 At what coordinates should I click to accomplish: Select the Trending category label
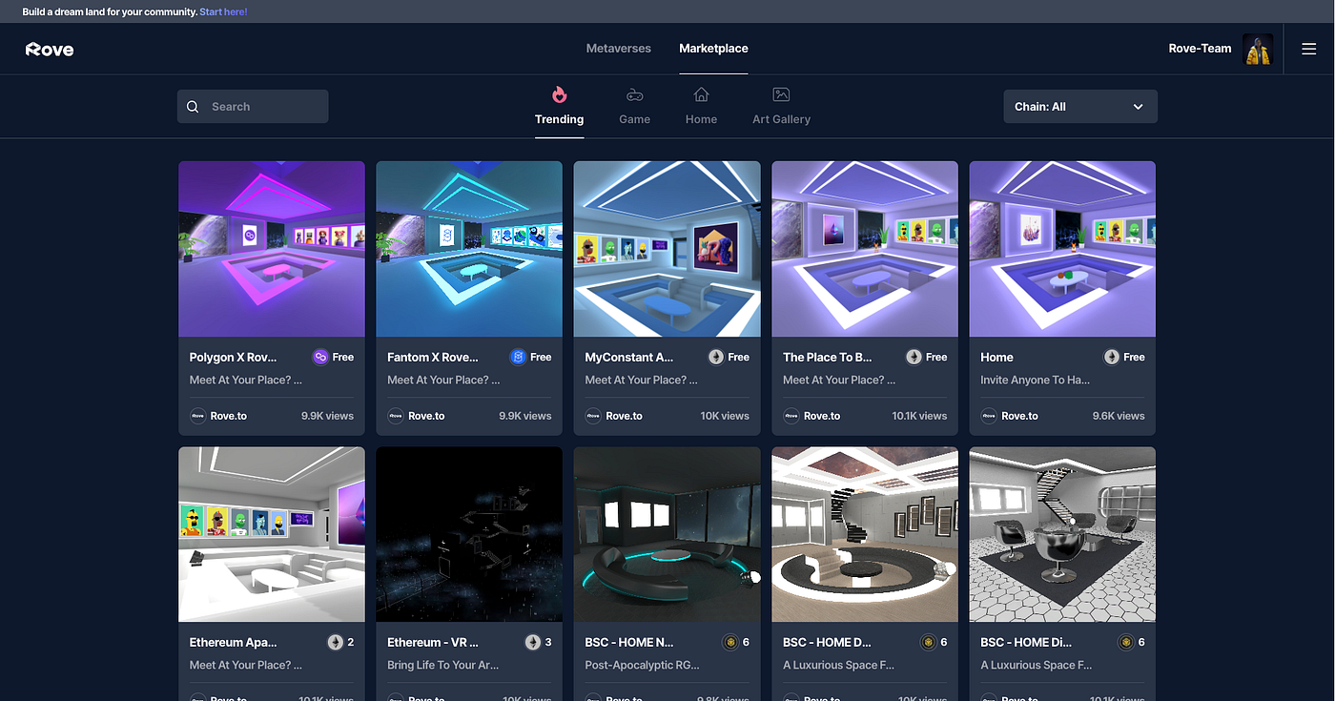point(560,119)
